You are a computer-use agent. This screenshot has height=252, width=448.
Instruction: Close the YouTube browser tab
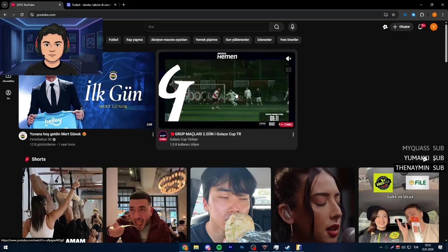(x=59, y=5)
